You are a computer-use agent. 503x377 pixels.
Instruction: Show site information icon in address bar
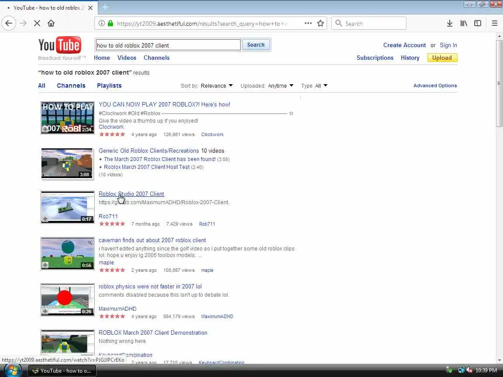coord(102,24)
